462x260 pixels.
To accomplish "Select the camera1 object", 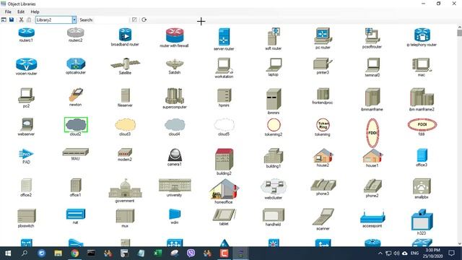I will click(175, 155).
